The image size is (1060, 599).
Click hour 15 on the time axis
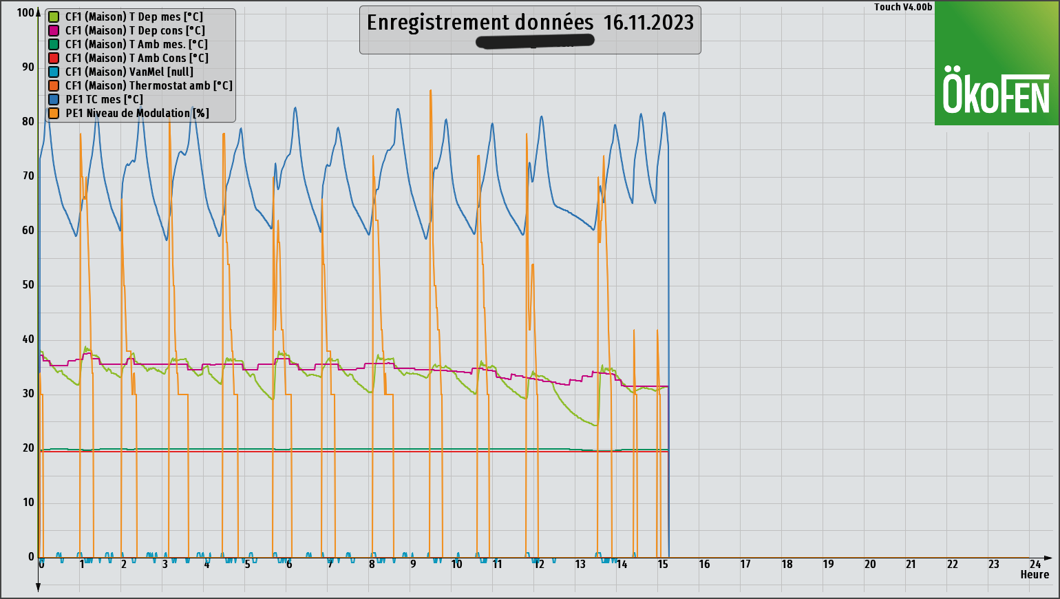click(663, 565)
